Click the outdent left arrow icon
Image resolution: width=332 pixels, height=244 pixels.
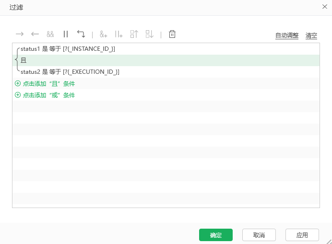pyautogui.click(x=35, y=34)
